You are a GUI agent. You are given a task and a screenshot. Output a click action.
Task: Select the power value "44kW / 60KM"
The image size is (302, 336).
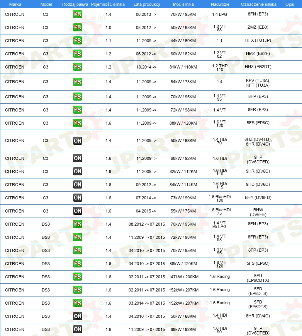point(183,41)
